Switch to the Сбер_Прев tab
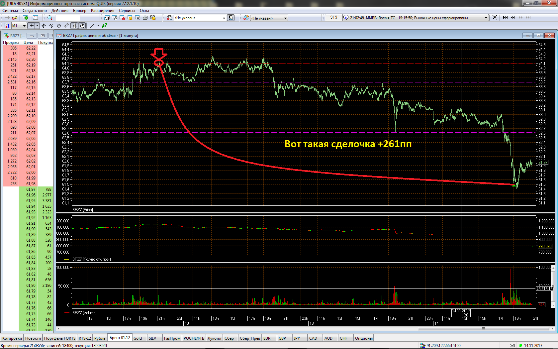 250,338
